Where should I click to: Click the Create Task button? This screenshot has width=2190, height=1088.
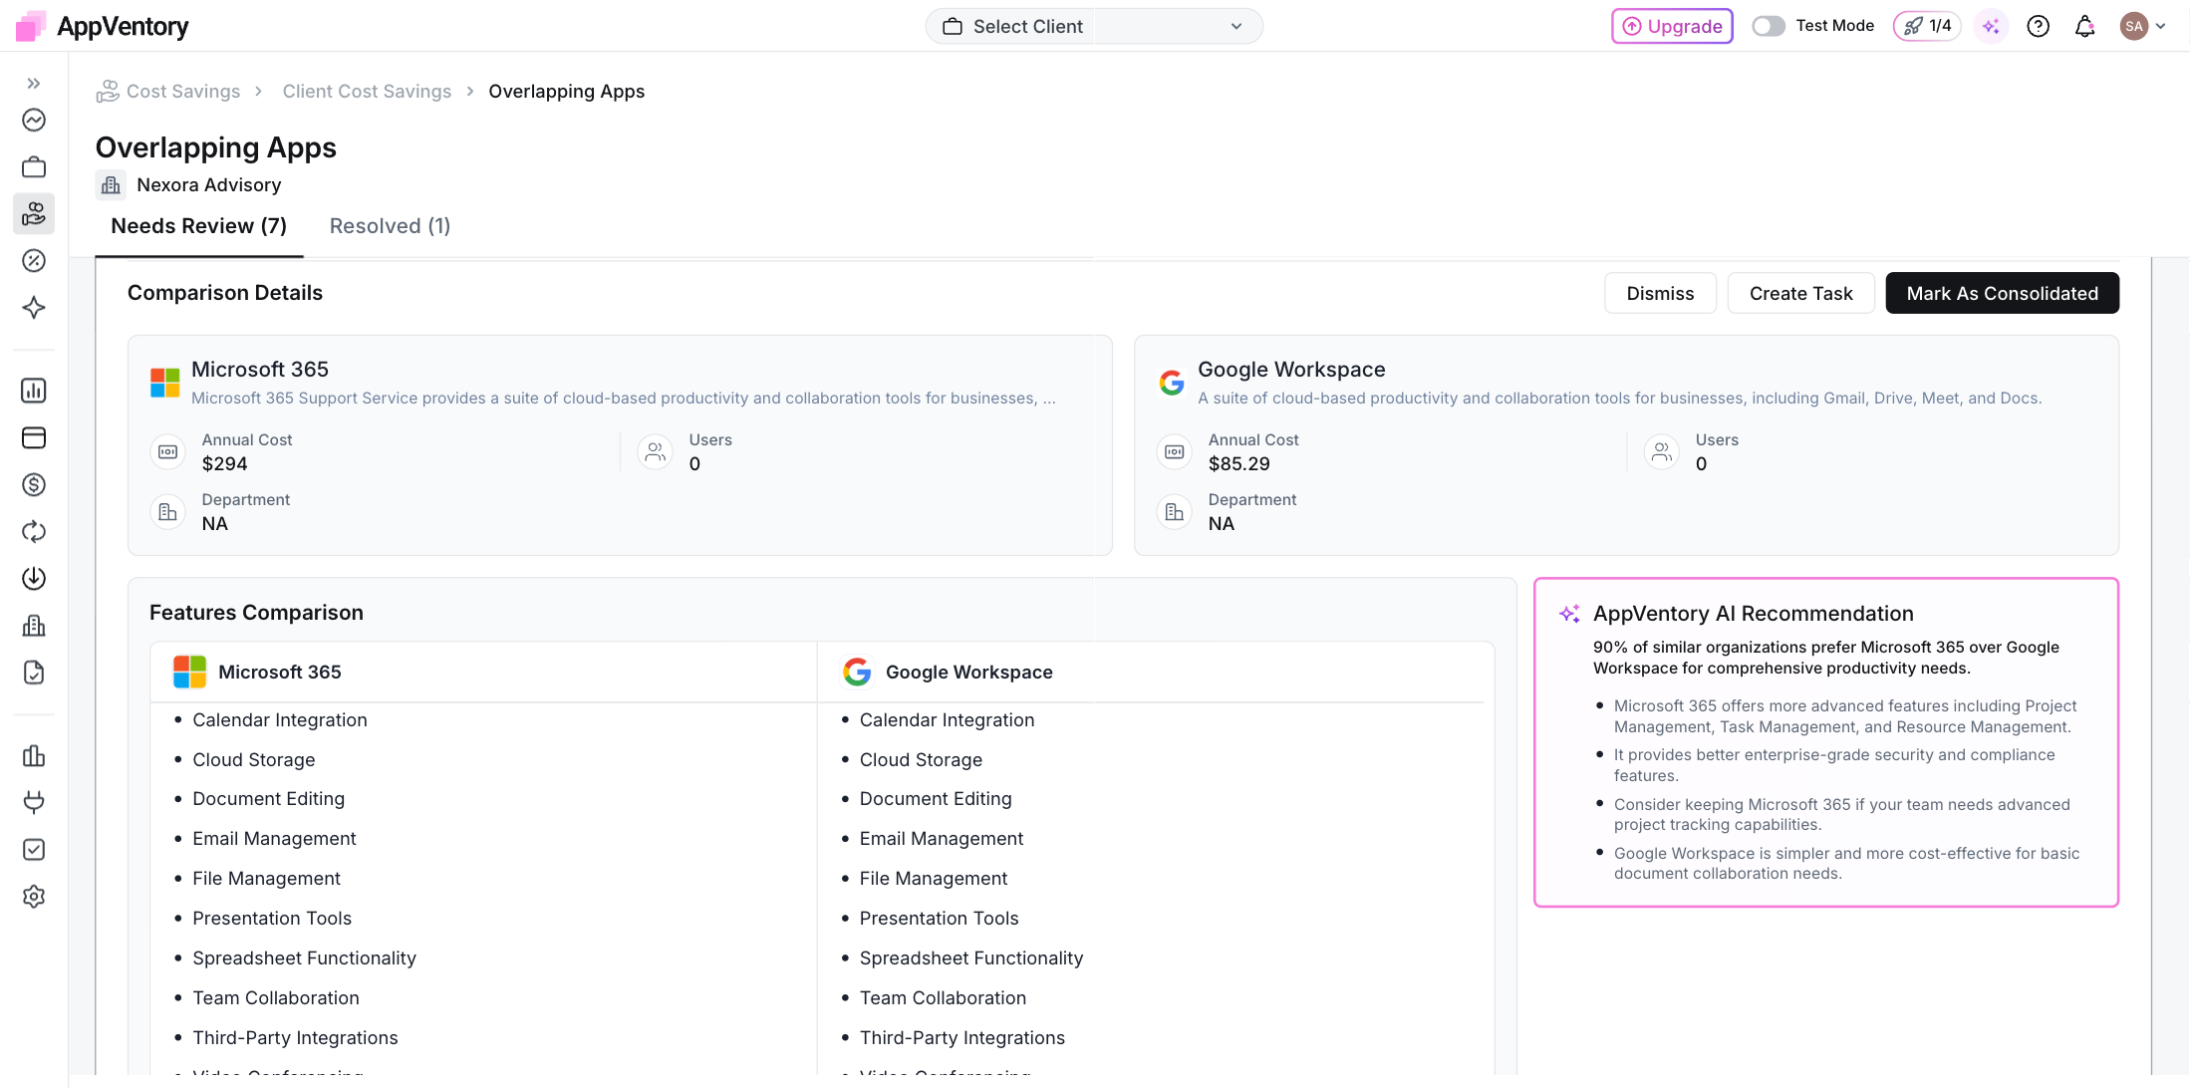(1801, 293)
